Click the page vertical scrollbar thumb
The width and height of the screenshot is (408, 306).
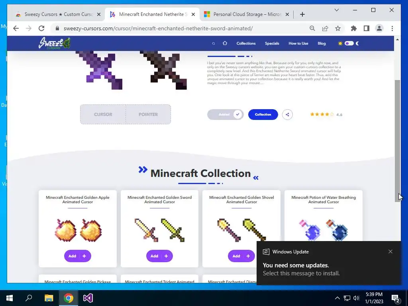pyautogui.click(x=397, y=141)
